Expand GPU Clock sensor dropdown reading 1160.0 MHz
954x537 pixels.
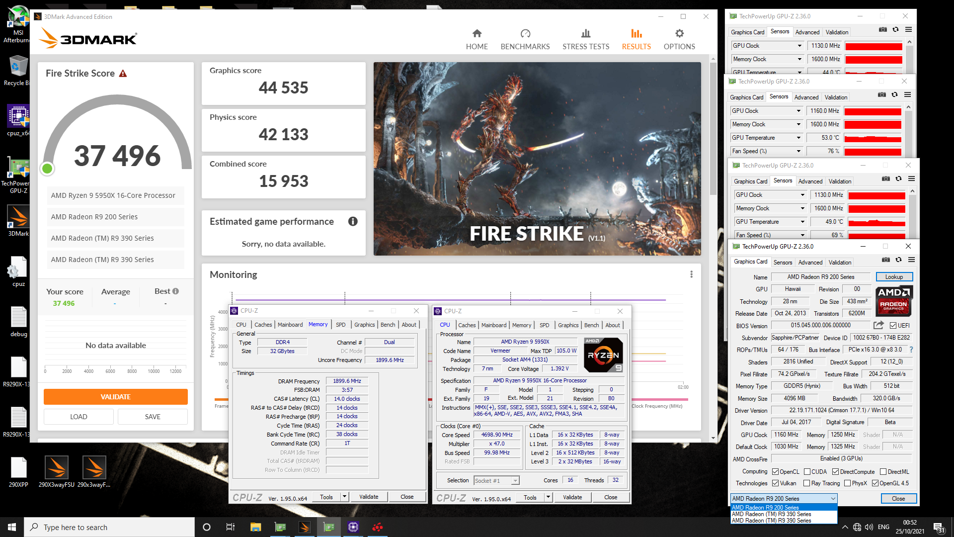coord(798,111)
